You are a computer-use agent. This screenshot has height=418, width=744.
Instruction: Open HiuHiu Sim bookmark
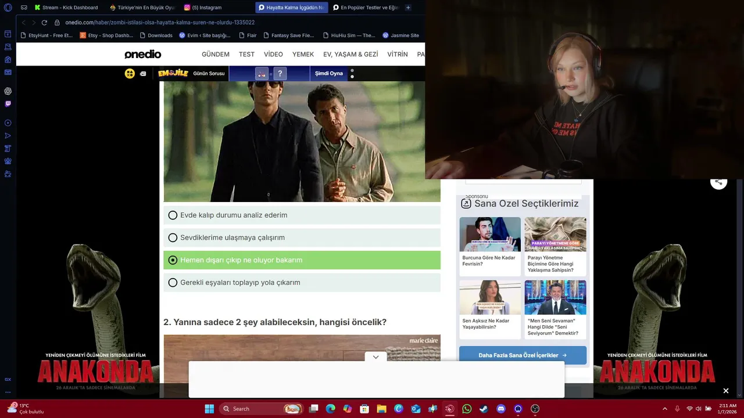348,35
